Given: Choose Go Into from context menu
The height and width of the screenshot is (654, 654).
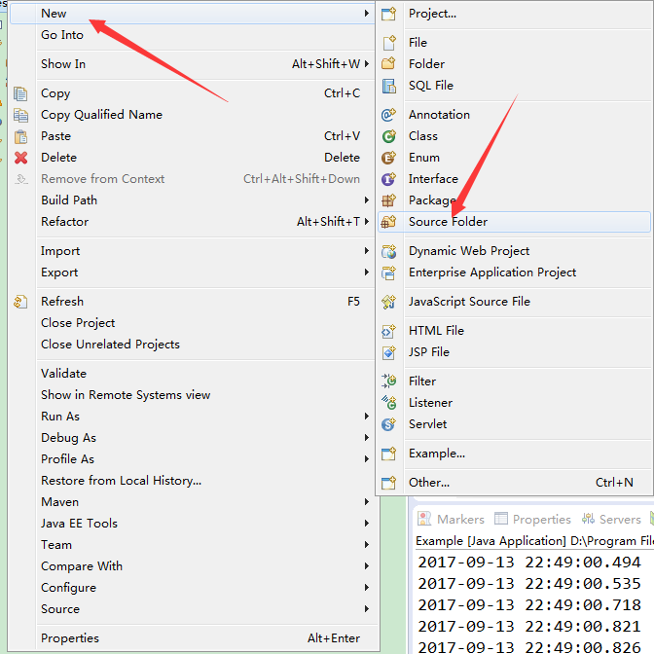Looking at the screenshot, I should 193,35.
